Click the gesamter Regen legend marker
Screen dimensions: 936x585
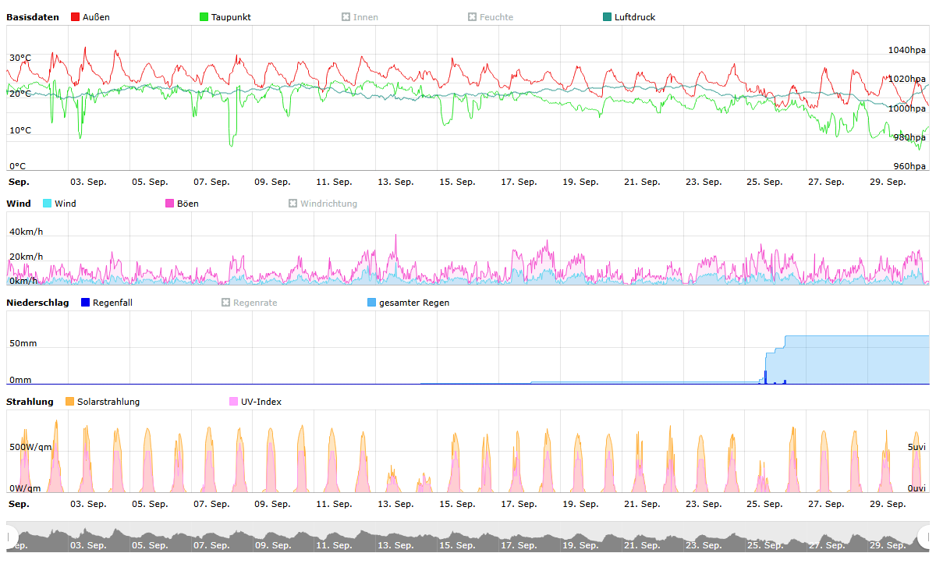[371, 303]
